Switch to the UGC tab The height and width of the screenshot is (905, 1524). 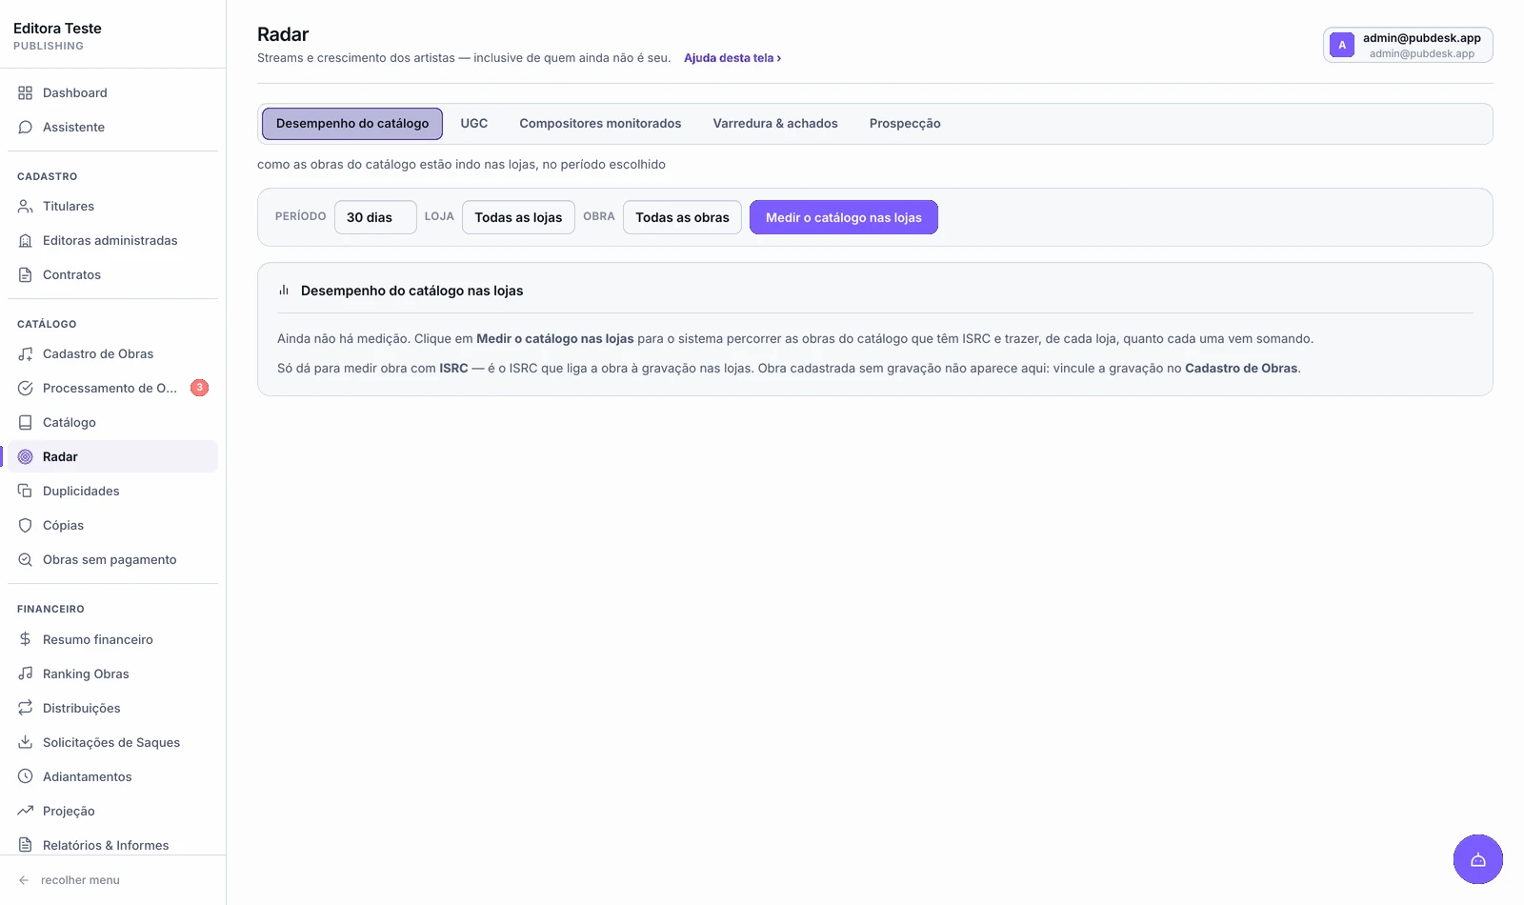click(x=473, y=124)
